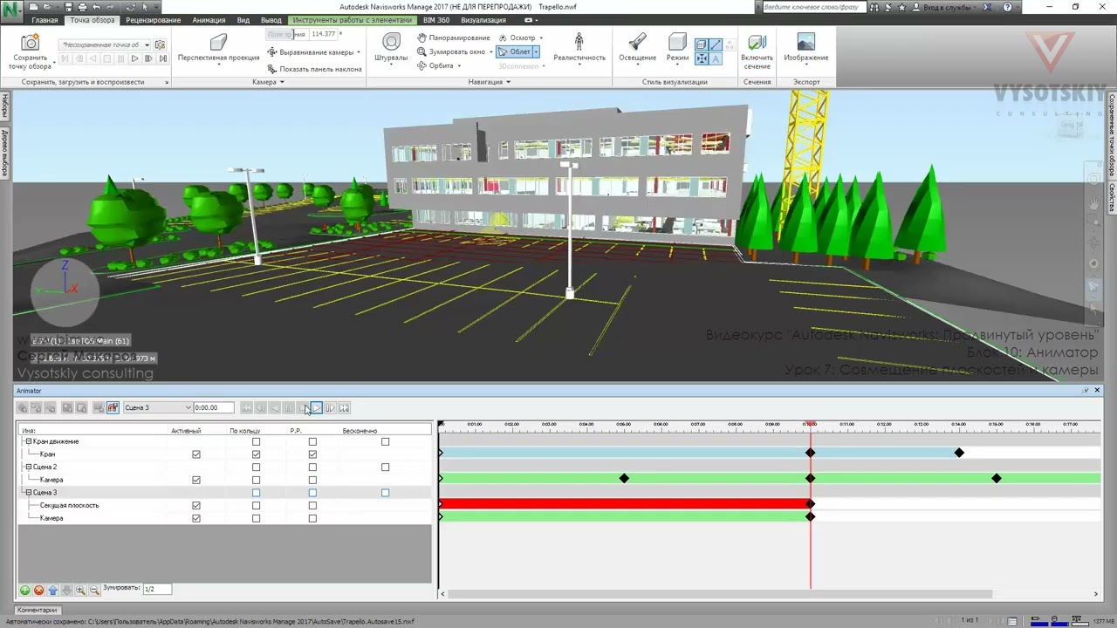The width and height of the screenshot is (1117, 628).
Task: Activate the Fly (Облет) navigation tool
Action: [515, 51]
